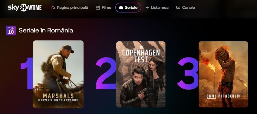
Task: Open the Pagina principală menu item
Action: coord(70,8)
